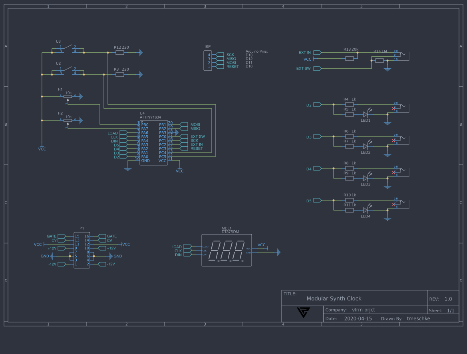
Task: Select the LED4 diode symbol
Action: coord(366,210)
